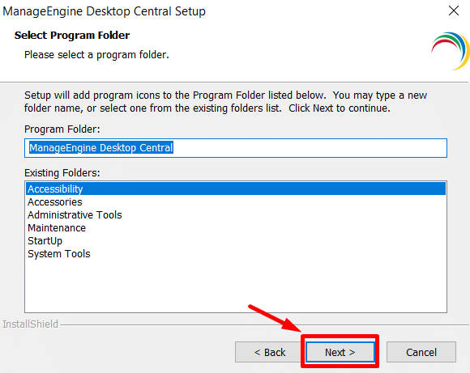Viewport: 470px width, 373px height.
Task: Select Accessories in Existing Folders list
Action: pos(236,202)
